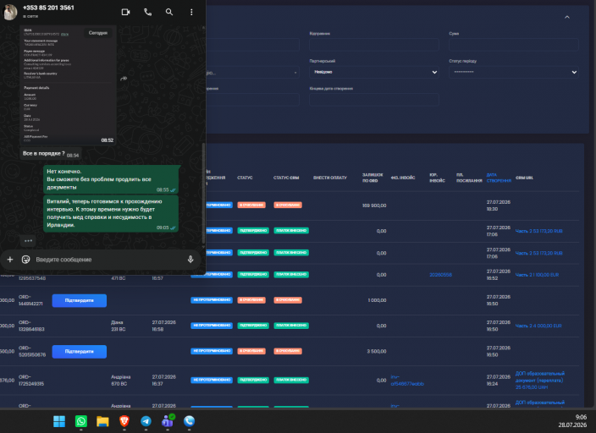Open the three-dot chat menu
This screenshot has width=596, height=433.
coord(191,12)
